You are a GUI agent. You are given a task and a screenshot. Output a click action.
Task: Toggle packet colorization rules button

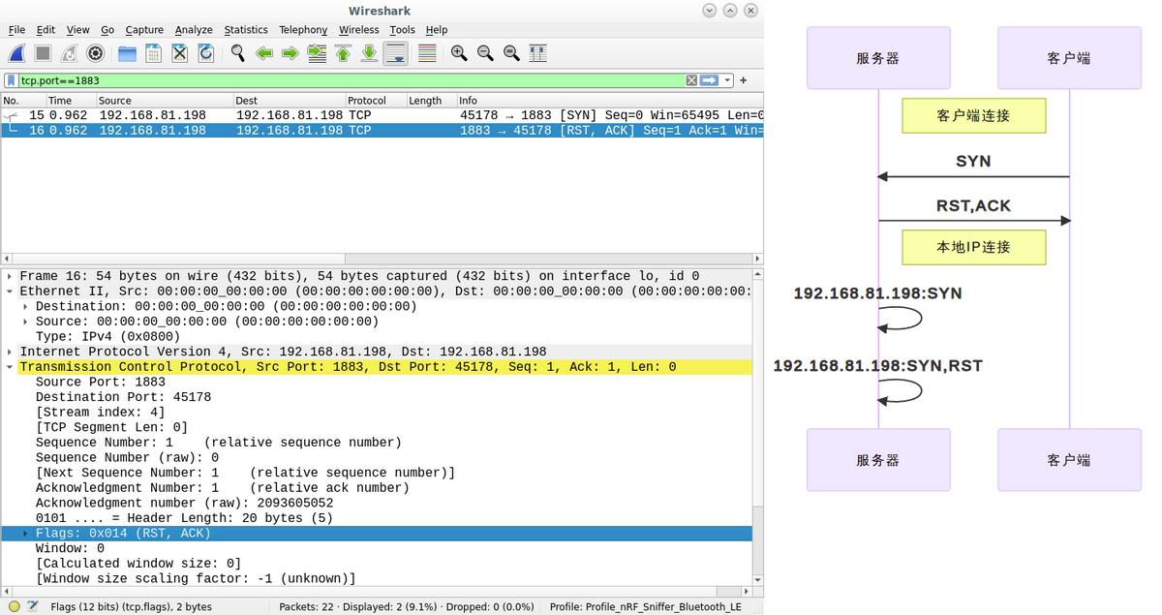click(x=427, y=53)
